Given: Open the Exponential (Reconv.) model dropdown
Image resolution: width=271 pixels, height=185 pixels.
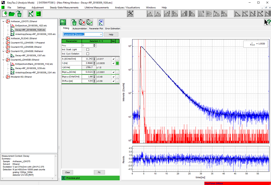Looking at the screenshot, I should [x=101, y=34].
